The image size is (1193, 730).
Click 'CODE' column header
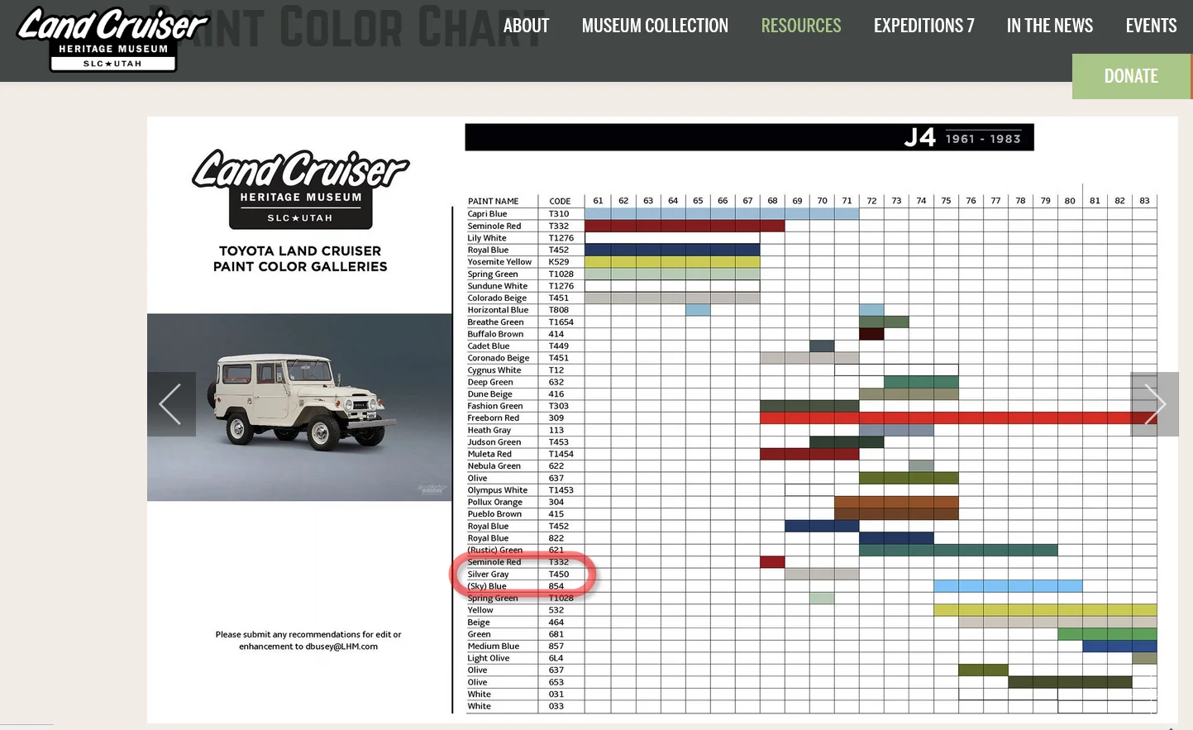coord(560,202)
